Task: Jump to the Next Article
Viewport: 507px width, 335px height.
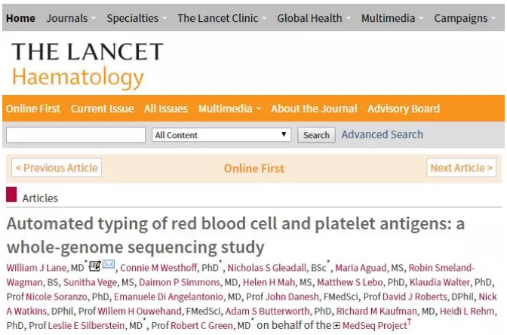Action: tap(462, 167)
